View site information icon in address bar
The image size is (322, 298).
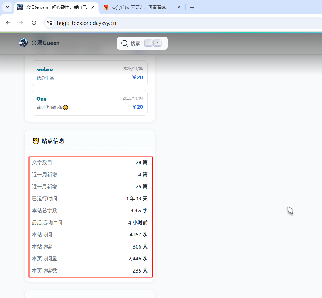pos(50,23)
